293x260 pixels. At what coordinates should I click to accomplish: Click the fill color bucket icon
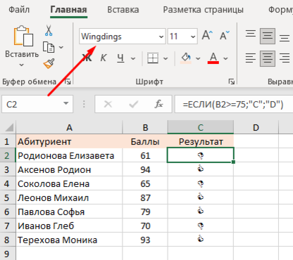(186, 58)
